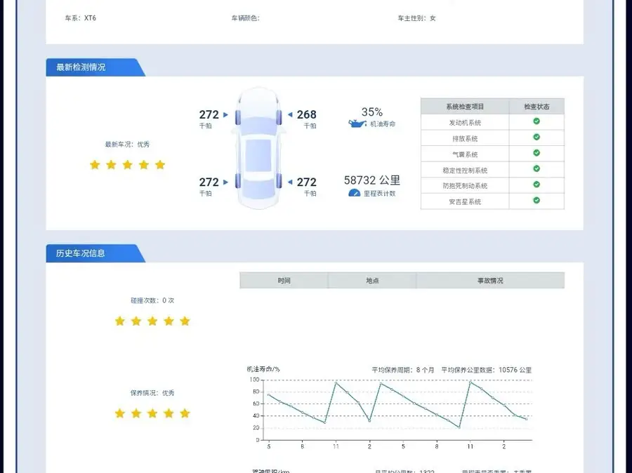Click the first star under 最新车况 rating
632x473 pixels.
(95, 165)
